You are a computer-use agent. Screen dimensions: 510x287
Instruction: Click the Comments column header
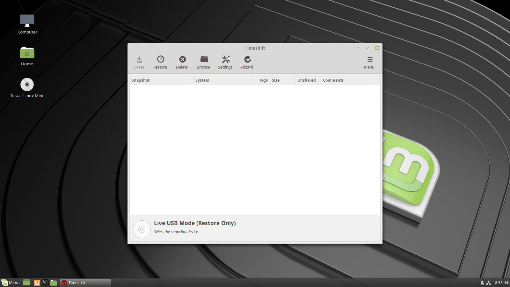tap(345, 80)
